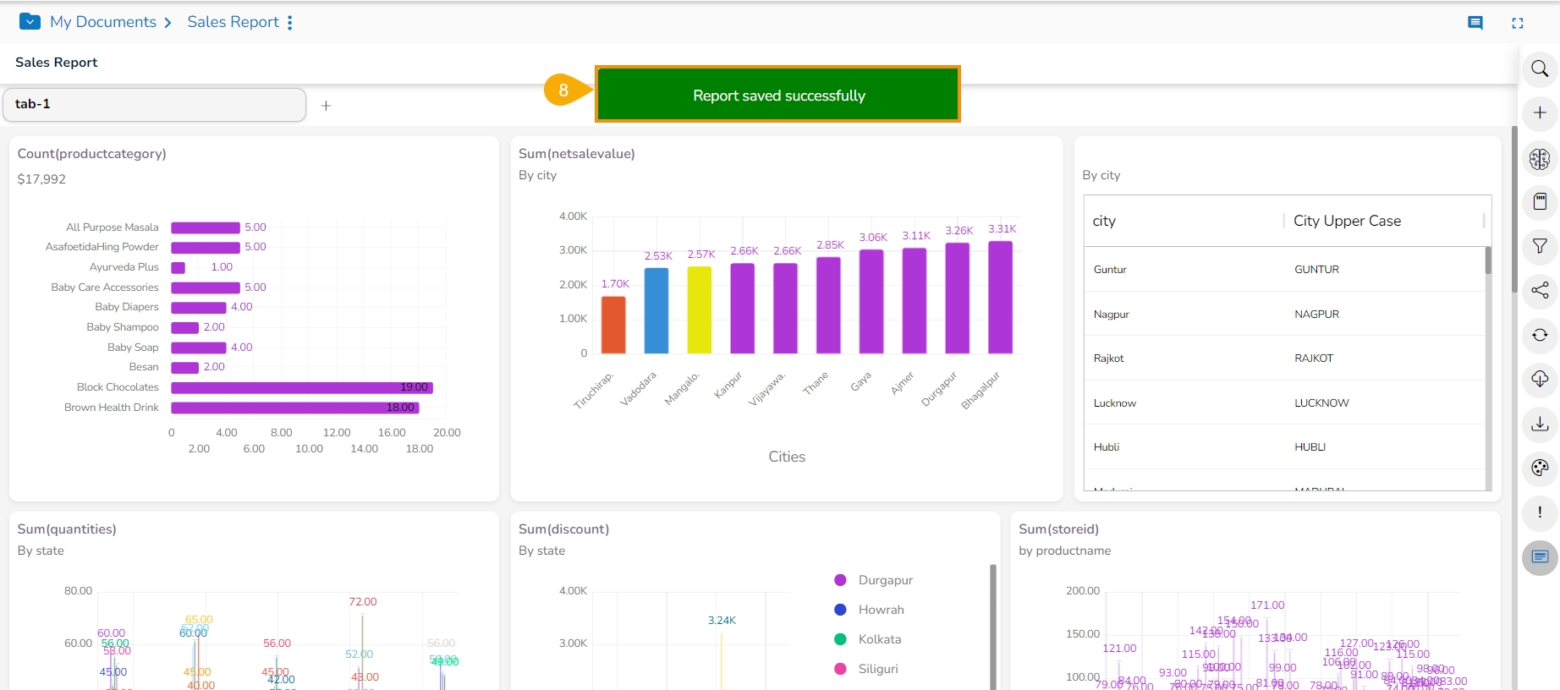Click the Block Chocolates bar
This screenshot has width=1560, height=690.
(302, 387)
